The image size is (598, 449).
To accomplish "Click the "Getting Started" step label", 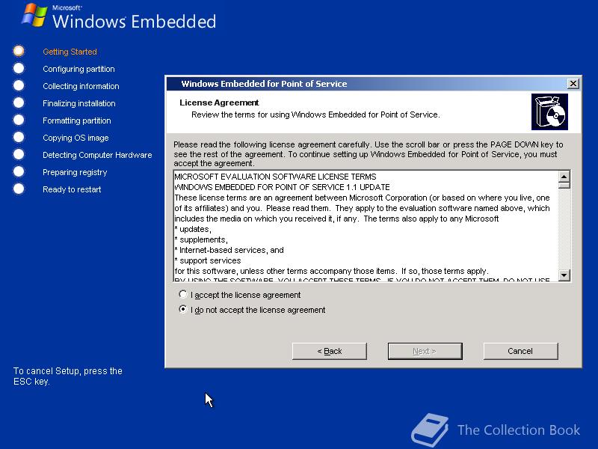I will [x=70, y=52].
